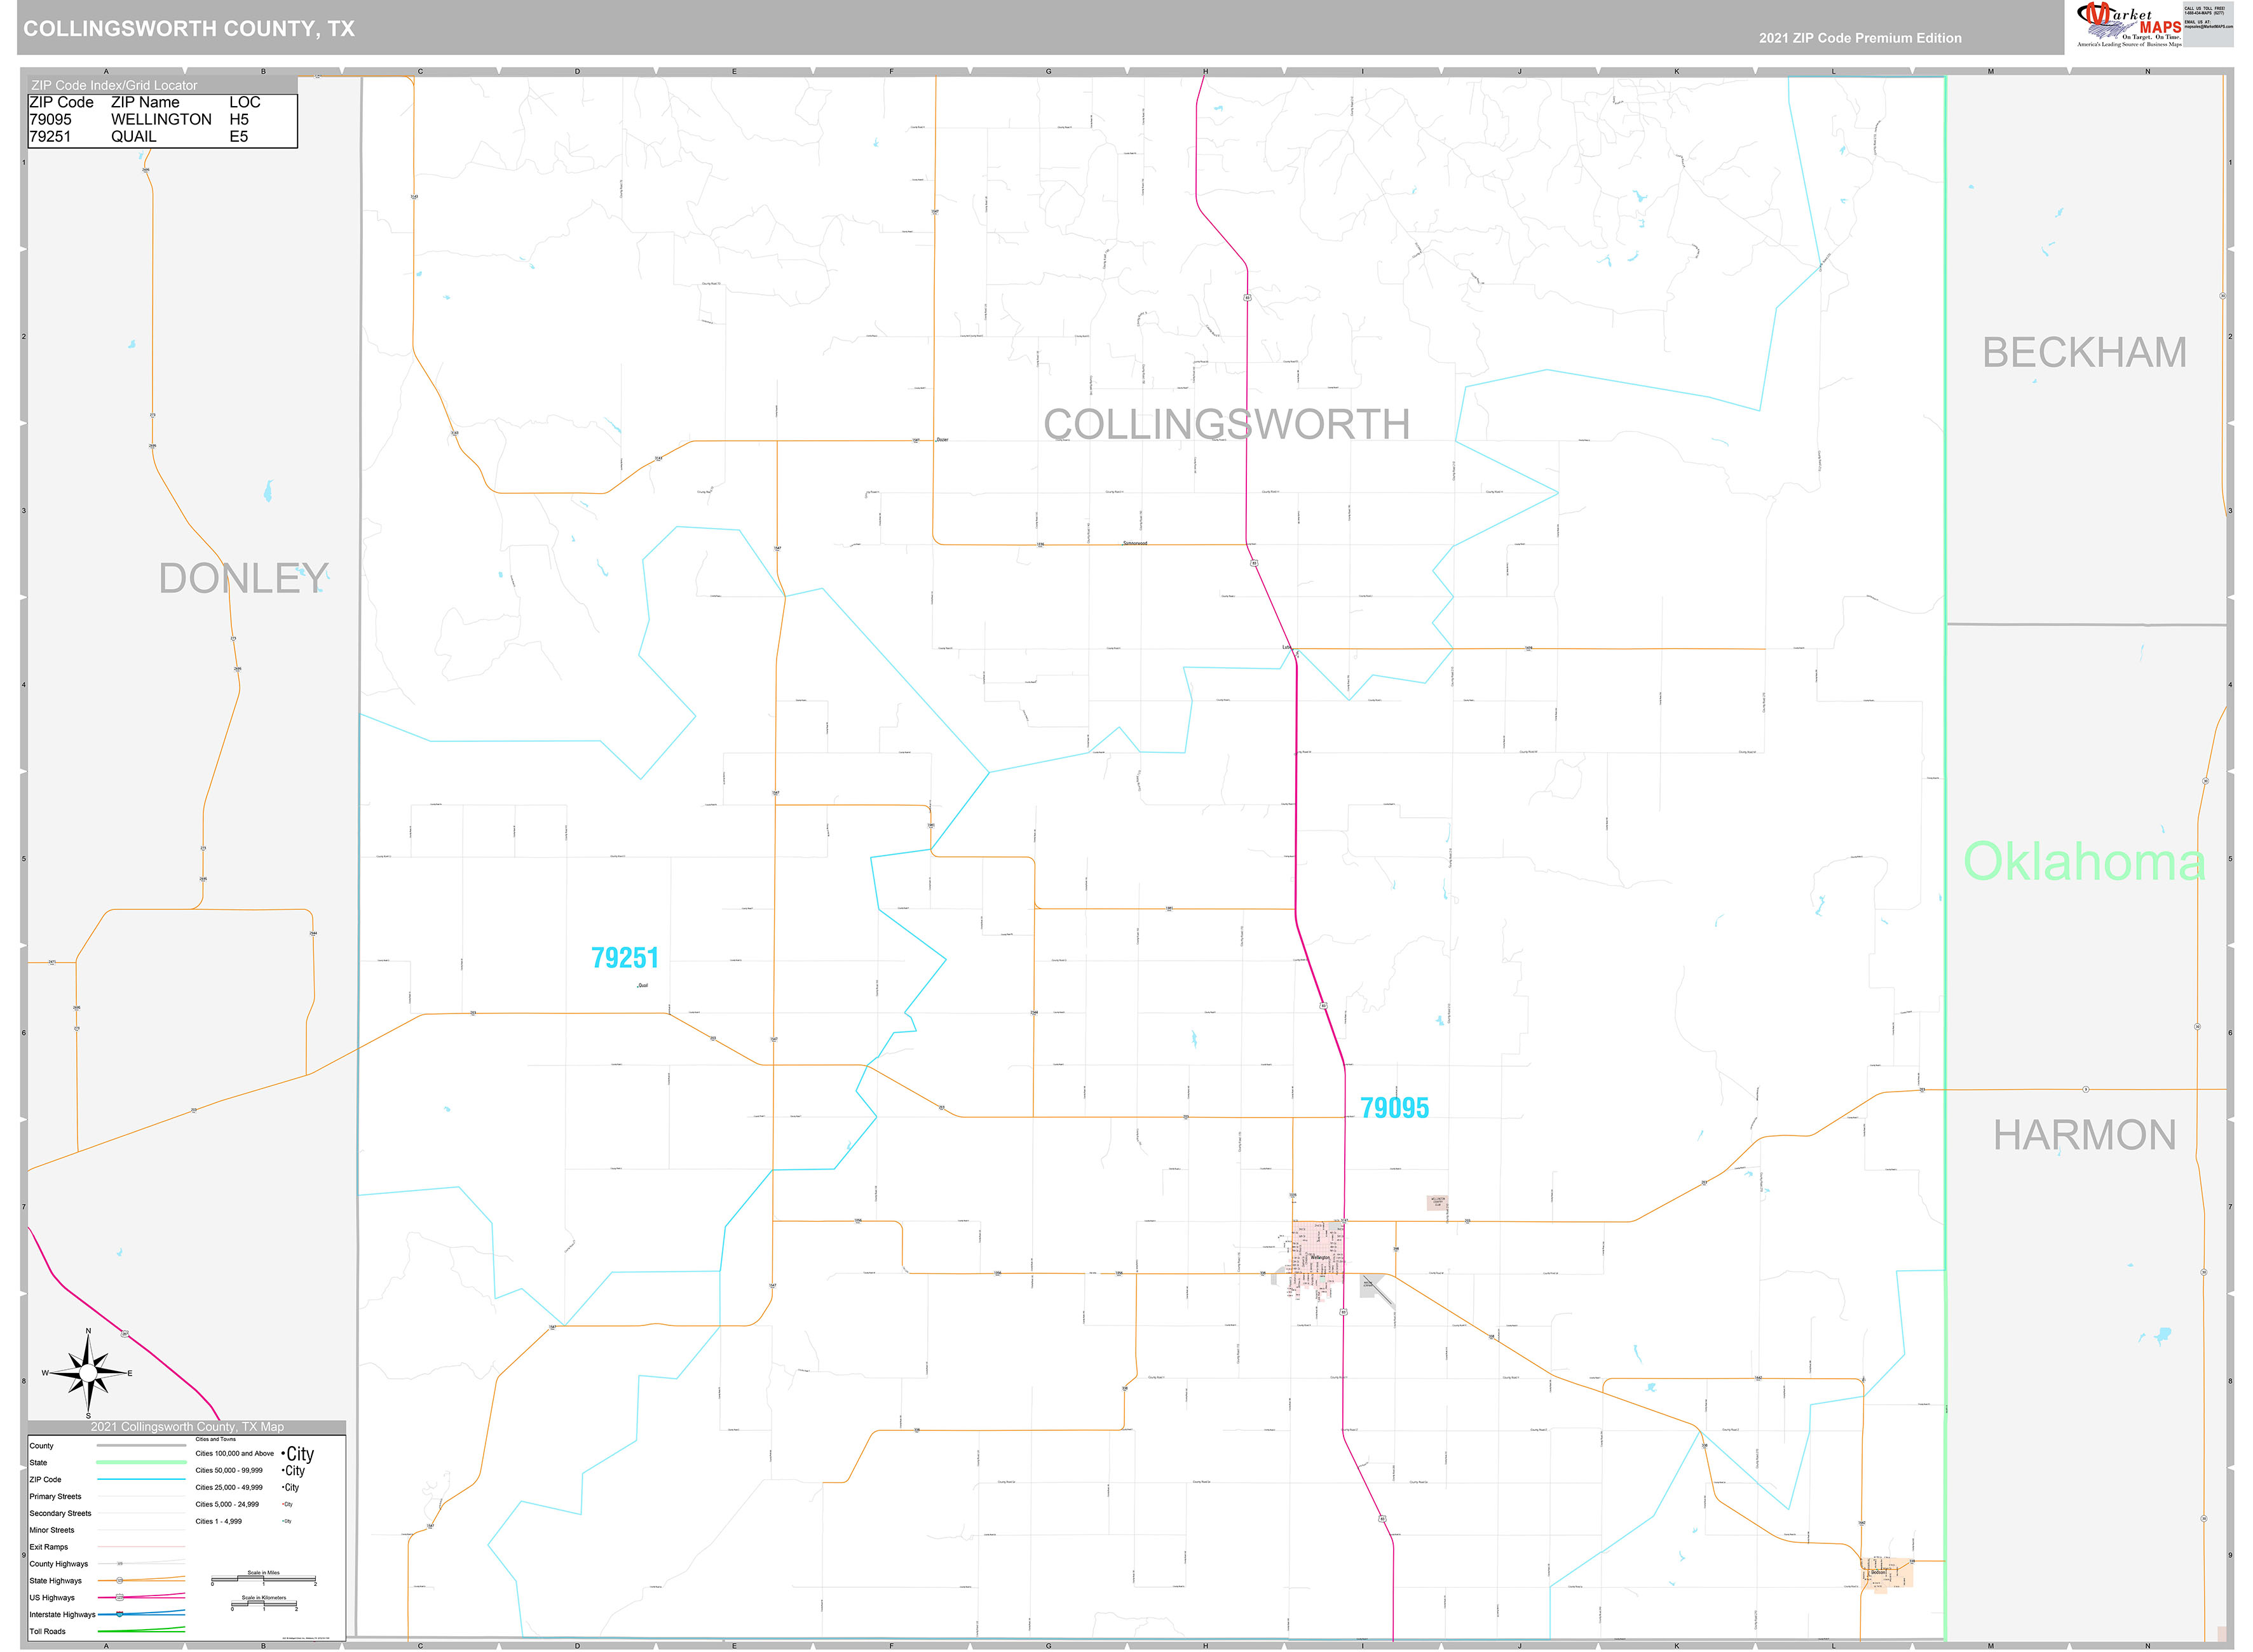Click the Exit Ramps line sample
This screenshot has width=2253, height=1652.
click(x=140, y=1547)
